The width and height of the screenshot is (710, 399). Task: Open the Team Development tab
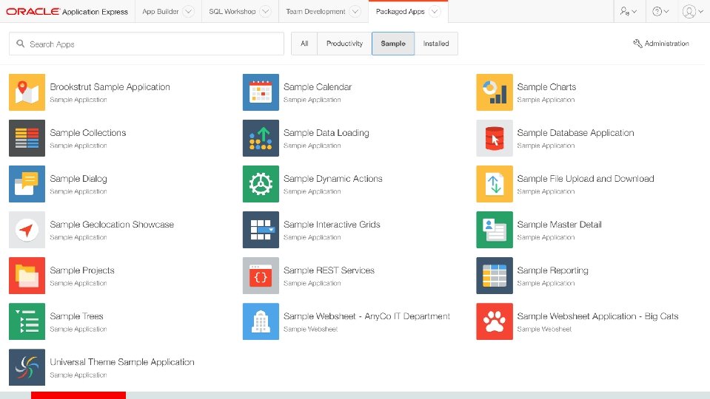[315, 11]
